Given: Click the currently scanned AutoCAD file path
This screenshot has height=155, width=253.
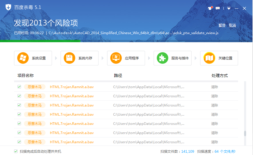Looking at the screenshot, I should pyautogui.click(x=134, y=33).
